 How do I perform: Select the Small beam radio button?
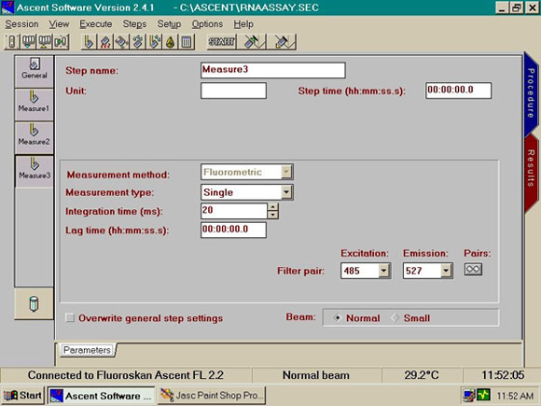coord(395,318)
